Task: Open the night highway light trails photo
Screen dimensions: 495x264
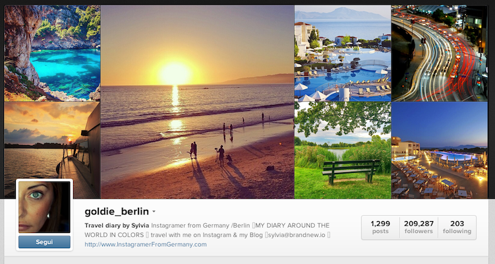Action: (440, 53)
